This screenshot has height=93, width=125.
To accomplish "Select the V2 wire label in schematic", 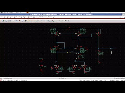I will tap(72, 51).
